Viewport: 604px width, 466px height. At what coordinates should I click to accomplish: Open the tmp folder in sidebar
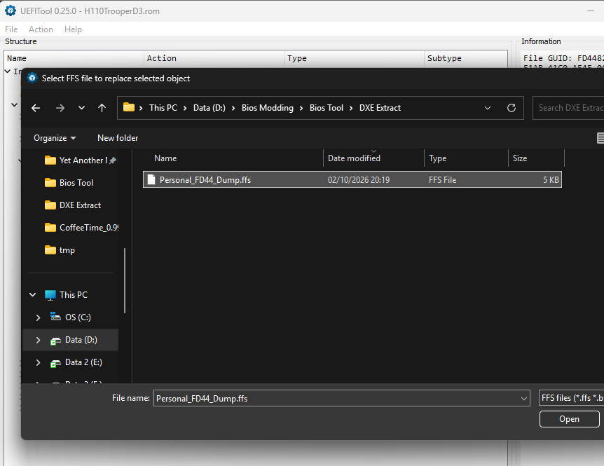60,250
